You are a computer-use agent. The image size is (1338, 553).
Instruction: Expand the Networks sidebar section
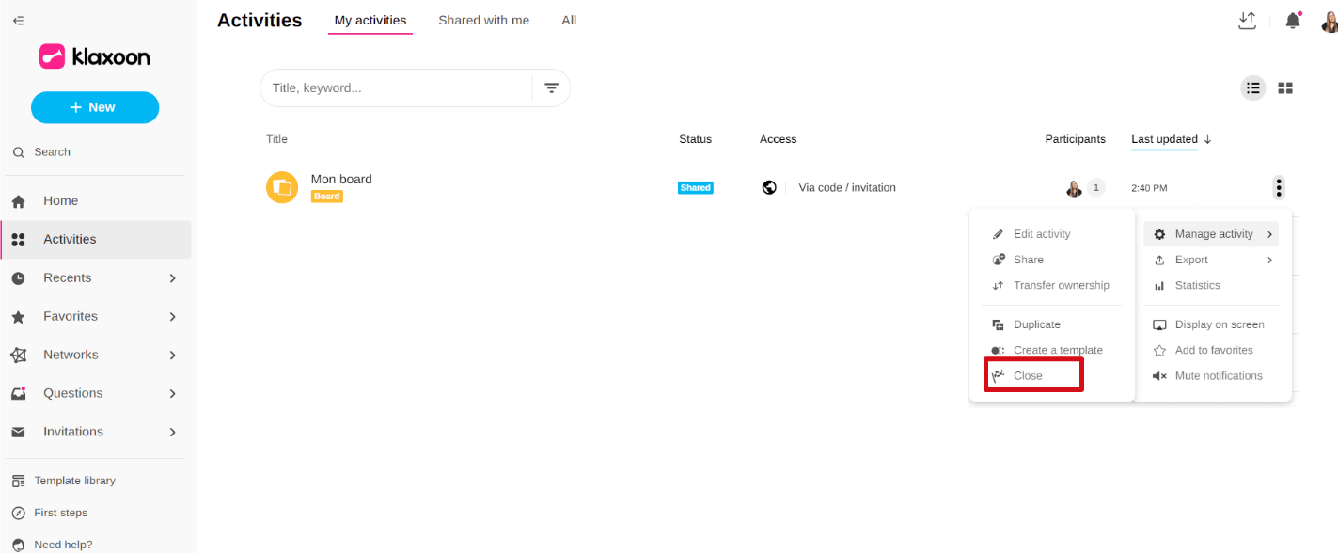(x=172, y=355)
